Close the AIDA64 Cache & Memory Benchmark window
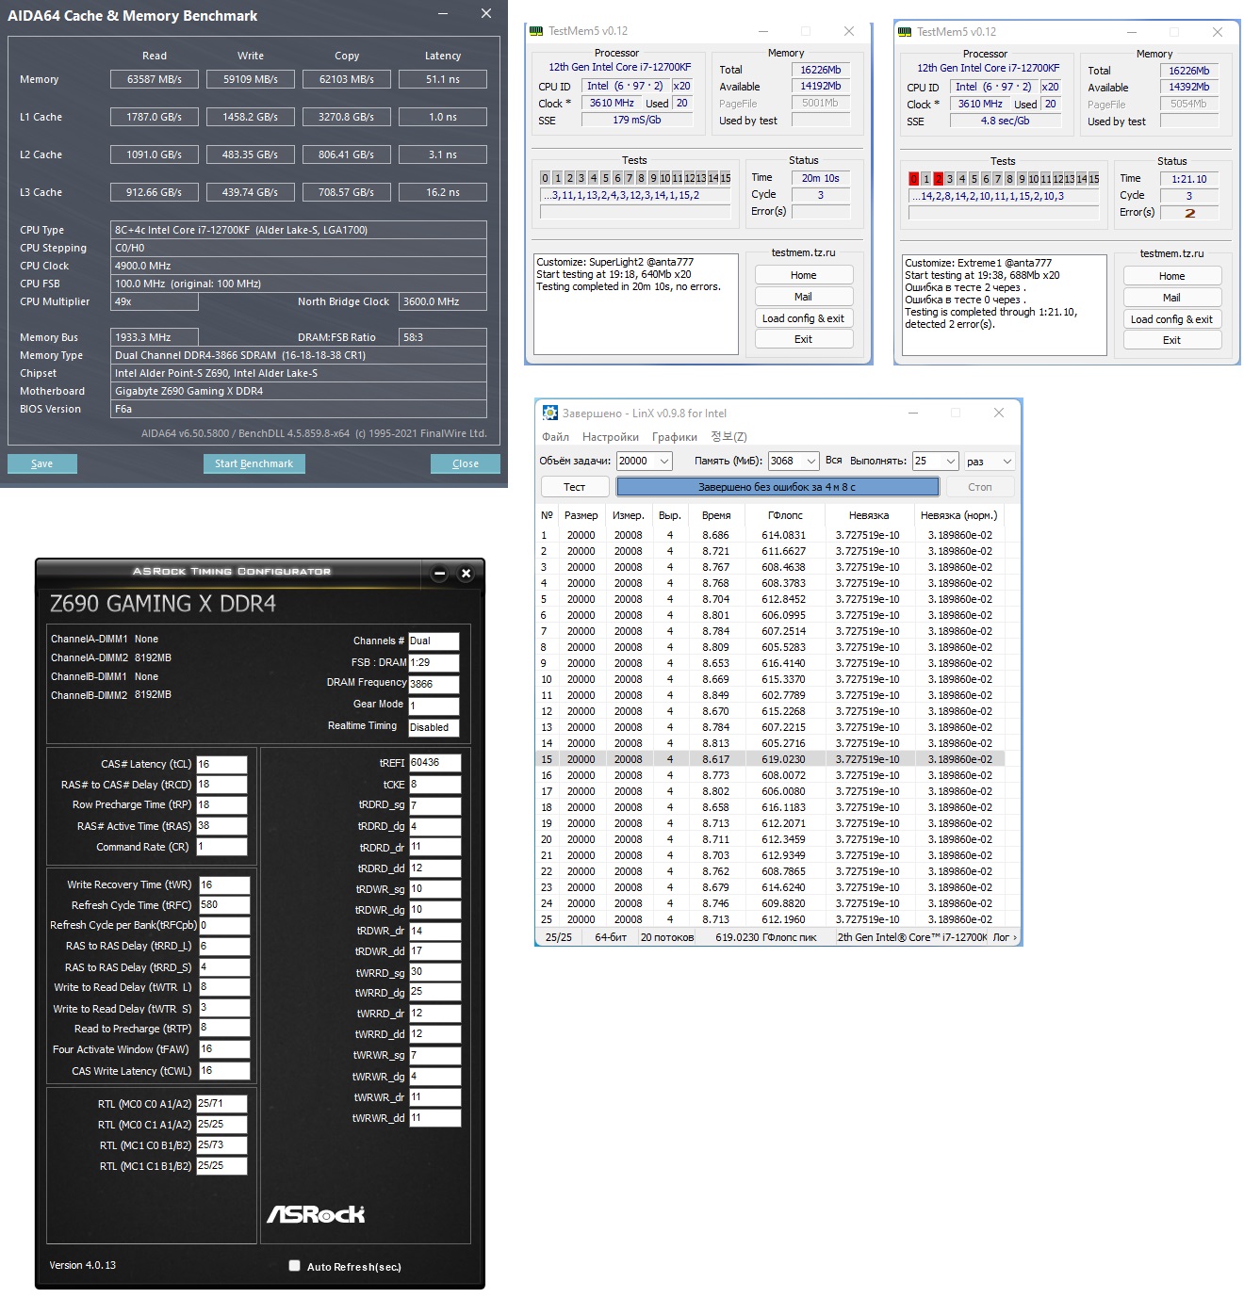 click(486, 13)
